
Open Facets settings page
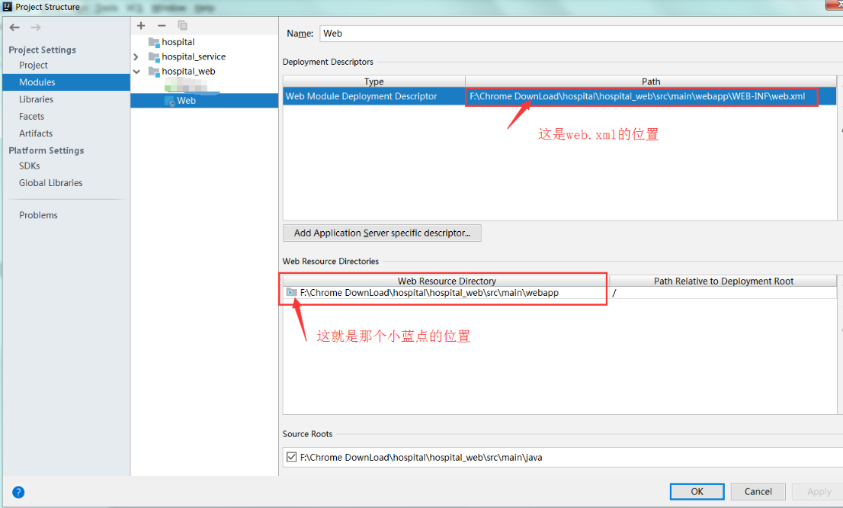click(32, 116)
